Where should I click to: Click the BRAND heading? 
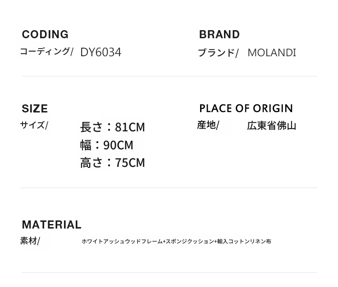pyautogui.click(x=219, y=35)
